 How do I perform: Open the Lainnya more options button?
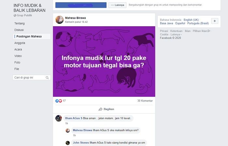point(117,5)
